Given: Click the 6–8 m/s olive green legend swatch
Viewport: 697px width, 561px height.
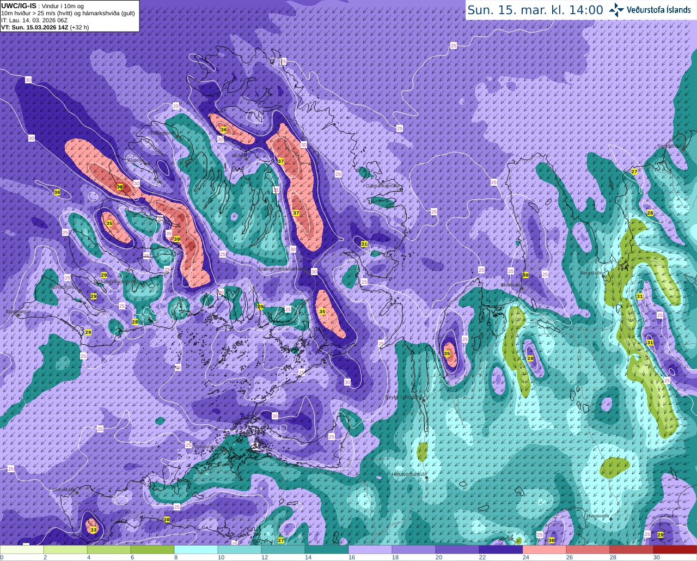Looking at the screenshot, I should (x=152, y=550).
